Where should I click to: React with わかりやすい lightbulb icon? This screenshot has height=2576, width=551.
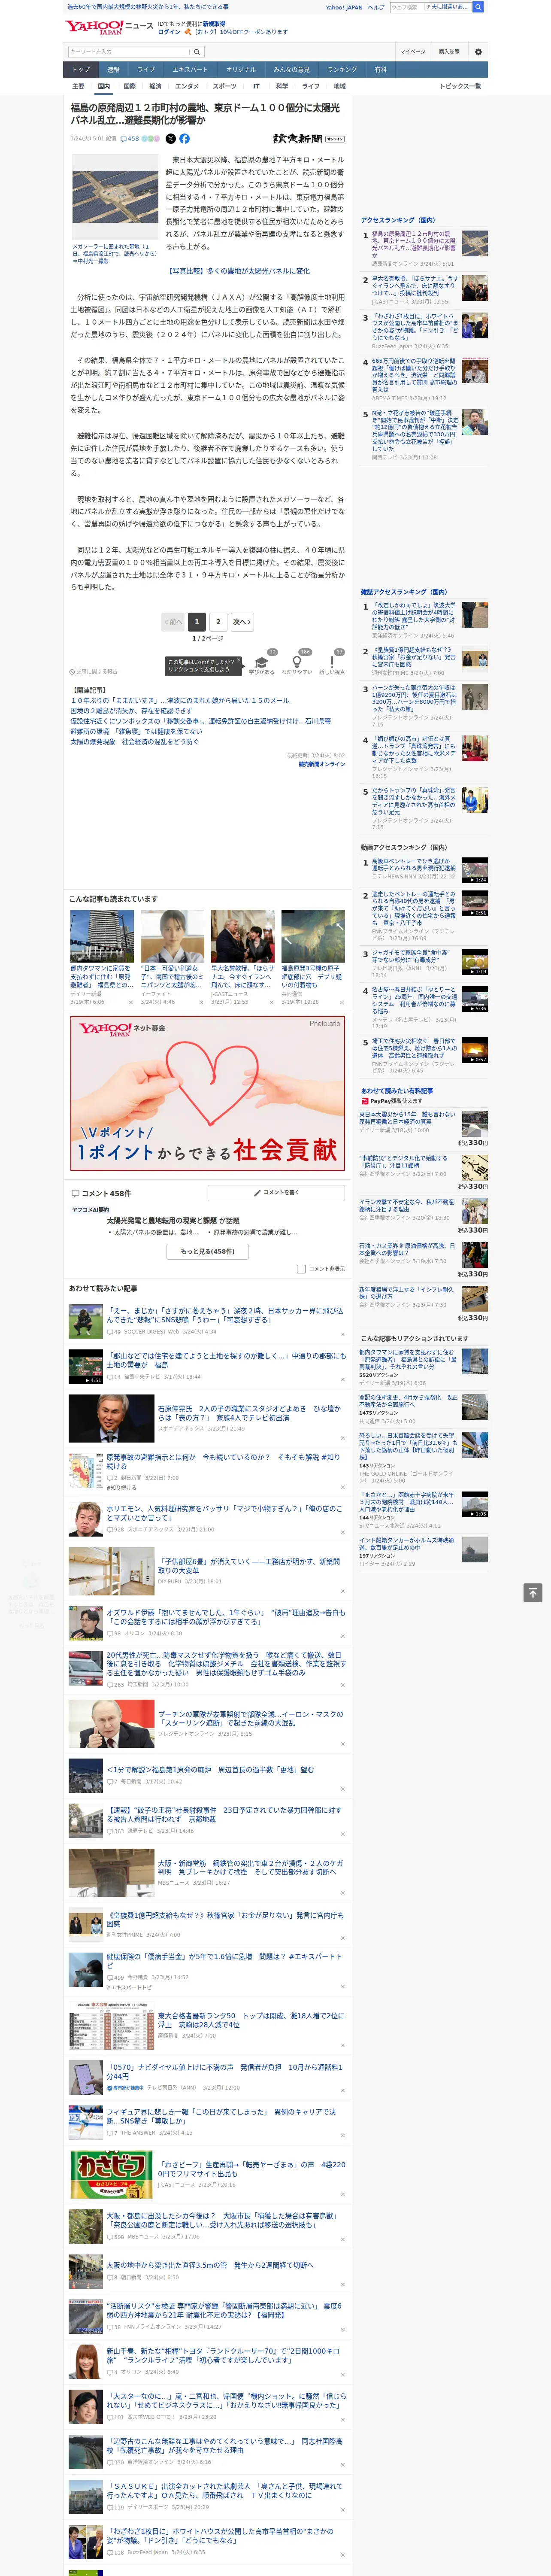297,662
